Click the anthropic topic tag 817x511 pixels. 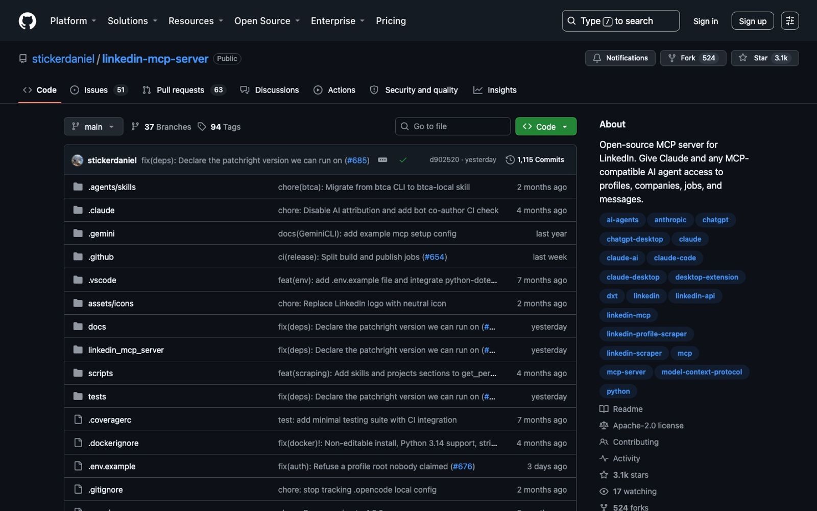(x=670, y=220)
